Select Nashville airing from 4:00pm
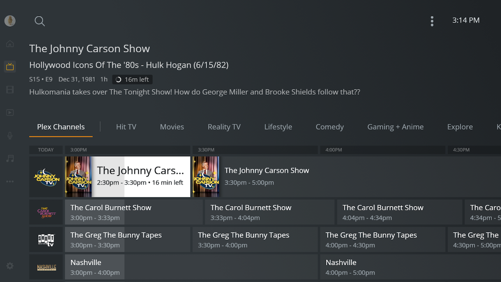 tap(383, 267)
